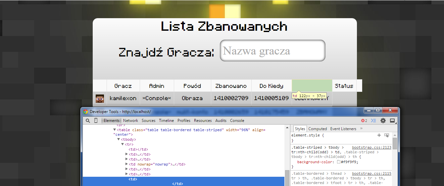
Task: Select the Computed sidebar tab
Action: (318, 129)
